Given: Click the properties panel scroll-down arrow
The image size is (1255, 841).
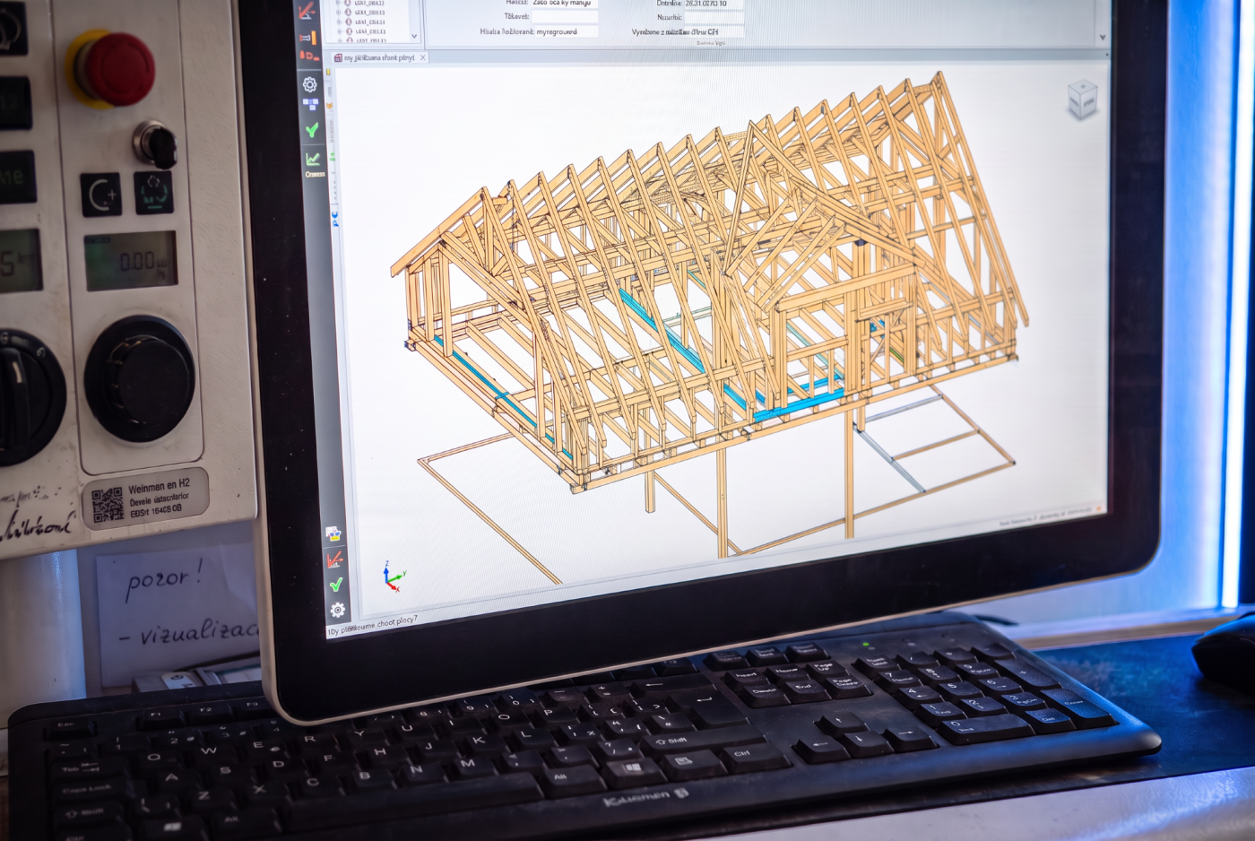Looking at the screenshot, I should click(1103, 38).
